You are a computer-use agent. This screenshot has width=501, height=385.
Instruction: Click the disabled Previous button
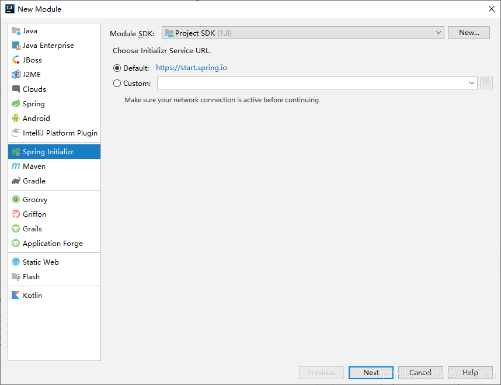click(321, 373)
